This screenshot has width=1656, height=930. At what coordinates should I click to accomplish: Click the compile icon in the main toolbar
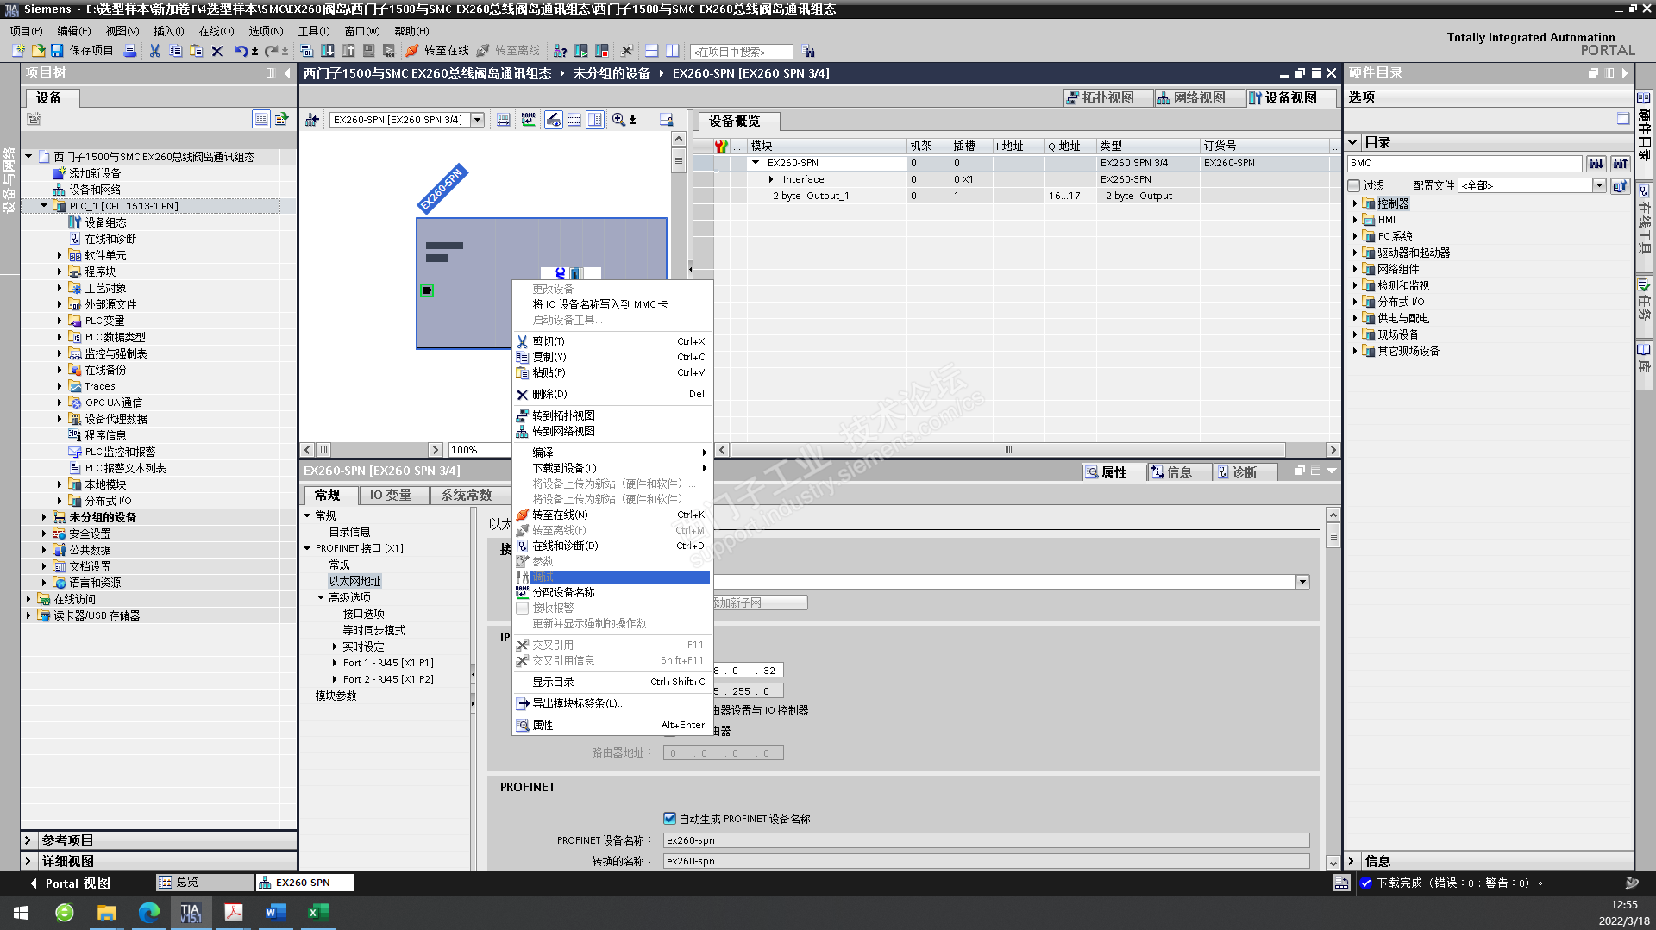[307, 51]
